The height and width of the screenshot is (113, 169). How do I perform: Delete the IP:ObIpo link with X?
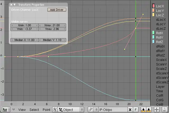(130, 110)
